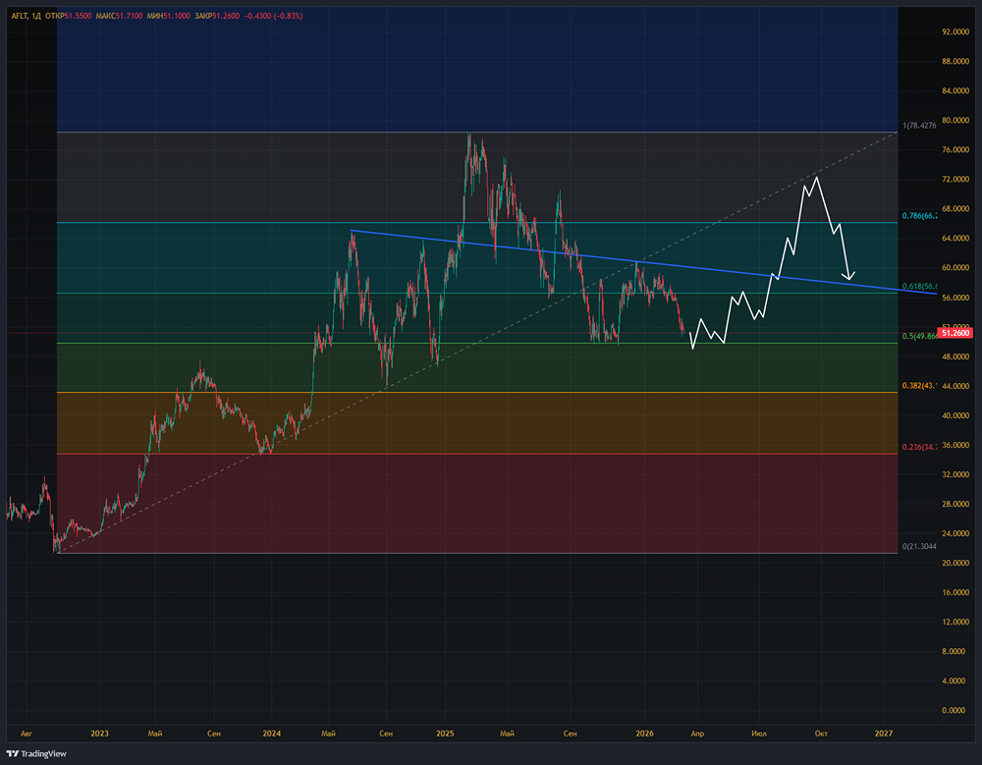Image resolution: width=982 pixels, height=765 pixels.
Task: Click the 0.0000 price axis label
Action: [955, 710]
